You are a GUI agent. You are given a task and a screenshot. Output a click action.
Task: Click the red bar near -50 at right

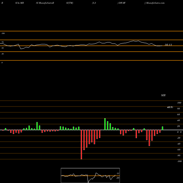(149, 138)
